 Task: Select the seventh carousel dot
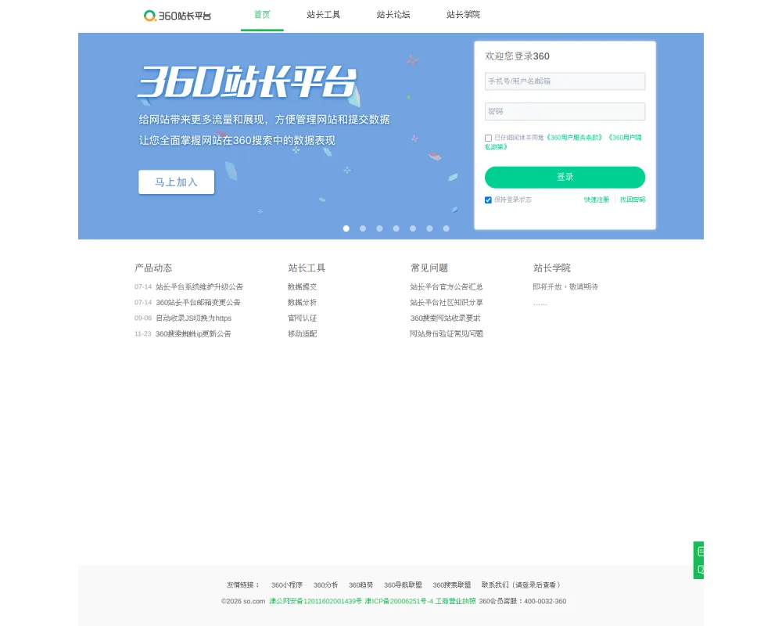coord(447,228)
